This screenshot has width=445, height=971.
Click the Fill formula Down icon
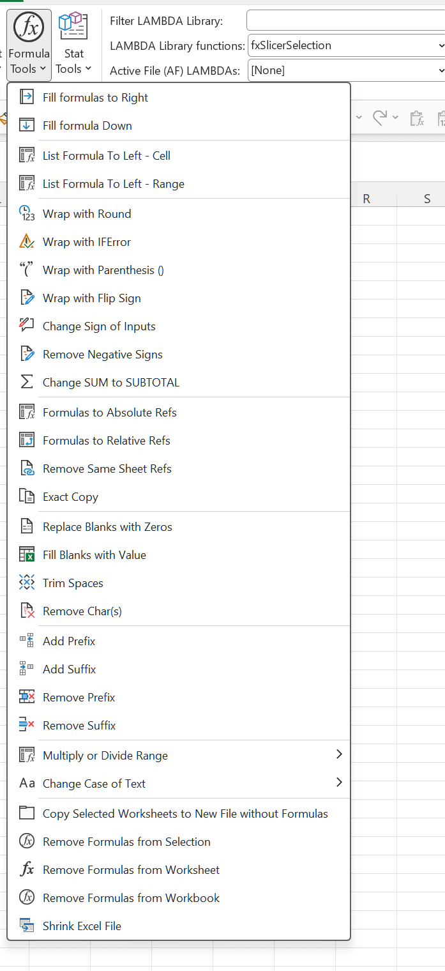27,125
